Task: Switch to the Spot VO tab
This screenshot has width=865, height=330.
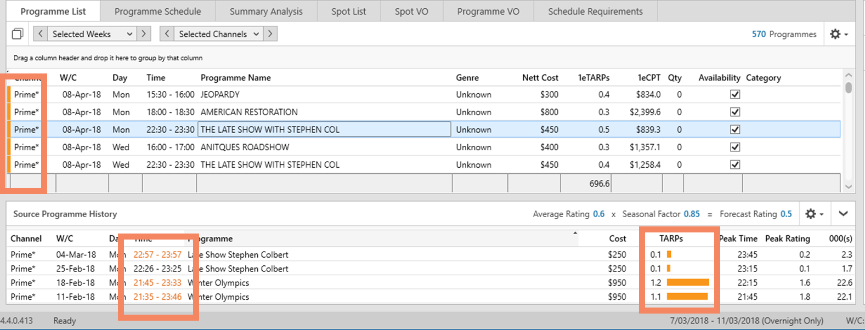Action: tap(411, 12)
